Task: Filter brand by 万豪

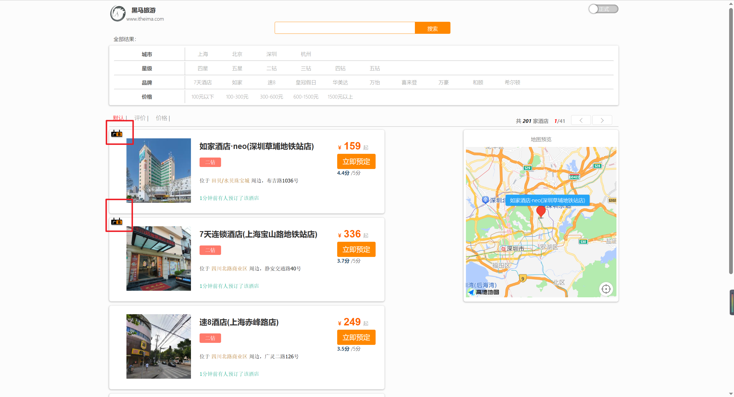Action: click(x=444, y=82)
